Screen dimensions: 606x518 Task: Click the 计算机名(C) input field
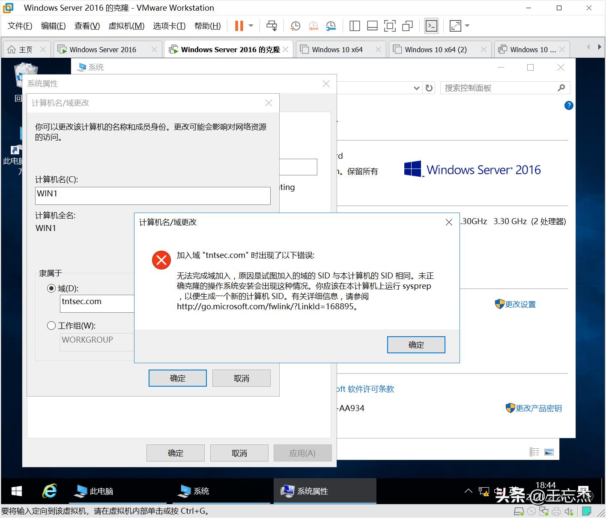coord(153,195)
